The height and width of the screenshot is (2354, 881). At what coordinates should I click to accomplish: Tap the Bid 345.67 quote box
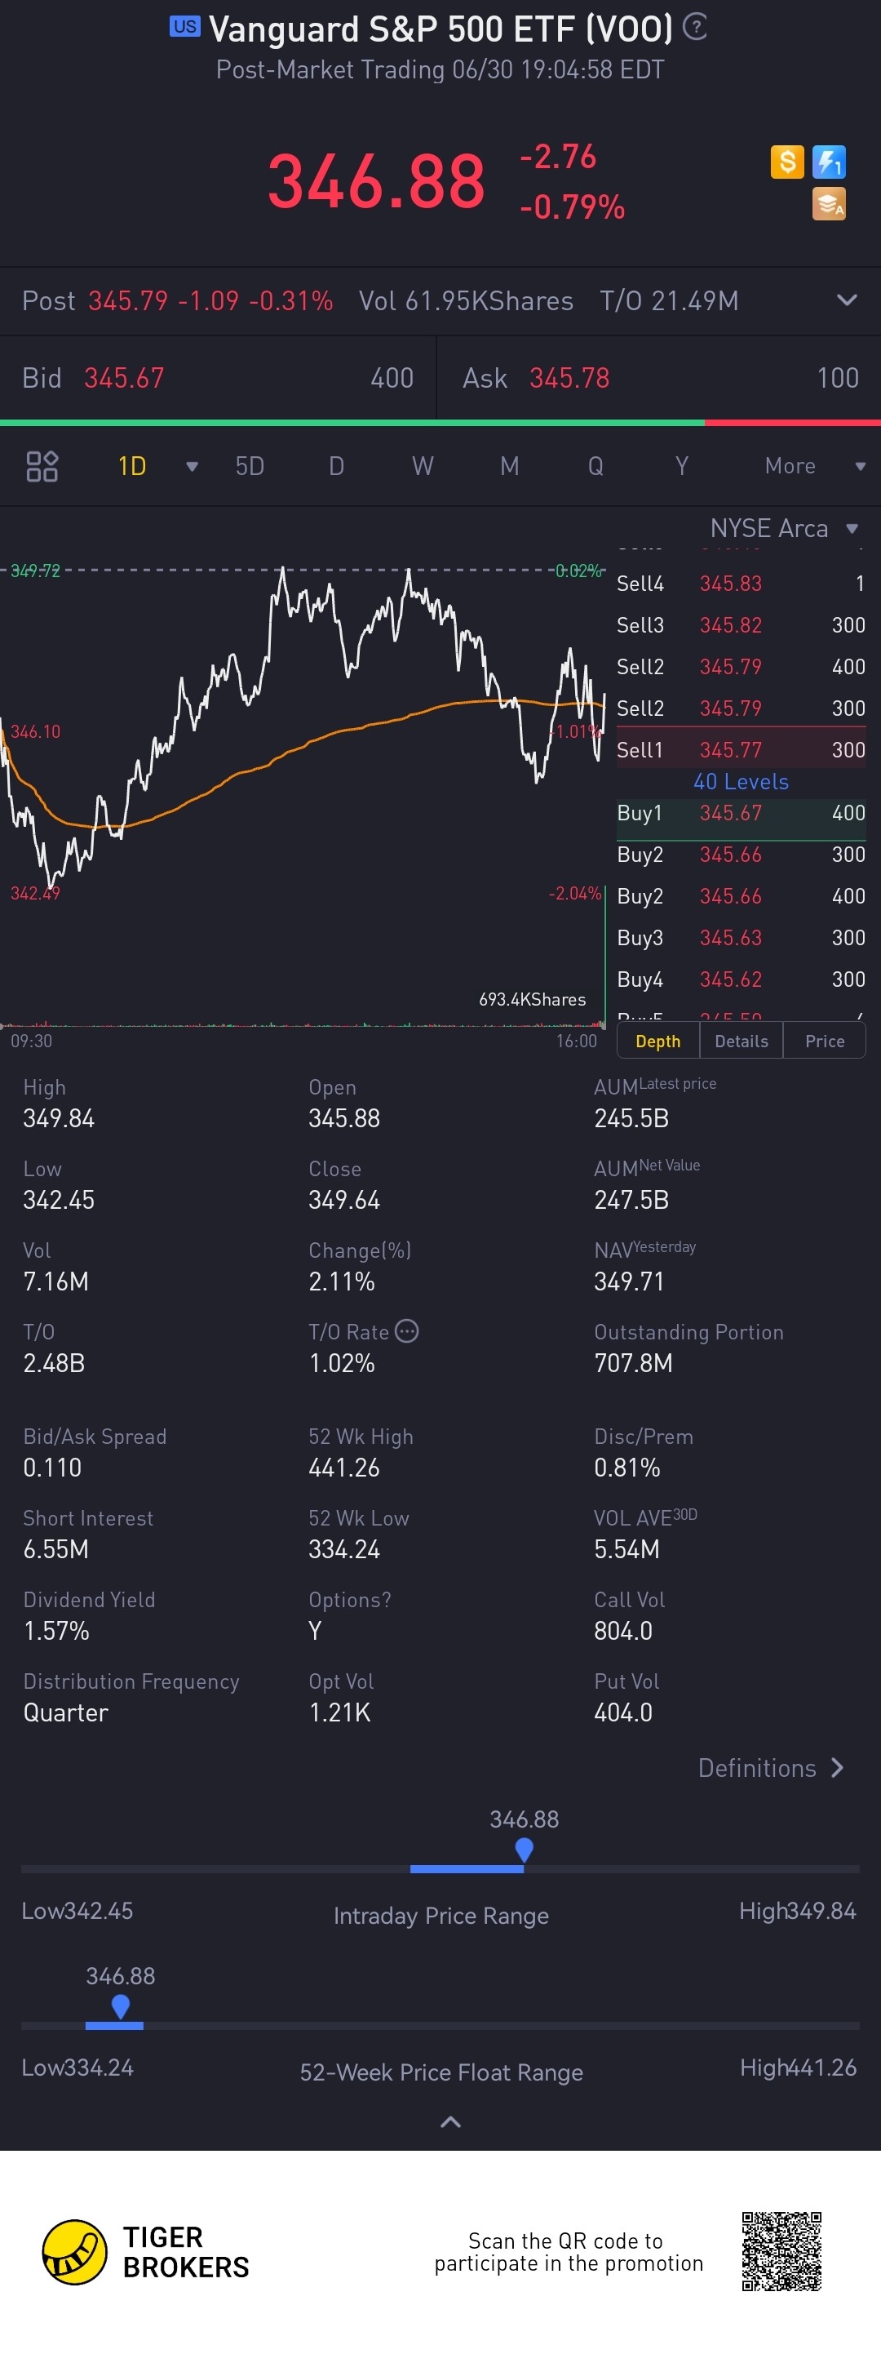[x=217, y=379]
